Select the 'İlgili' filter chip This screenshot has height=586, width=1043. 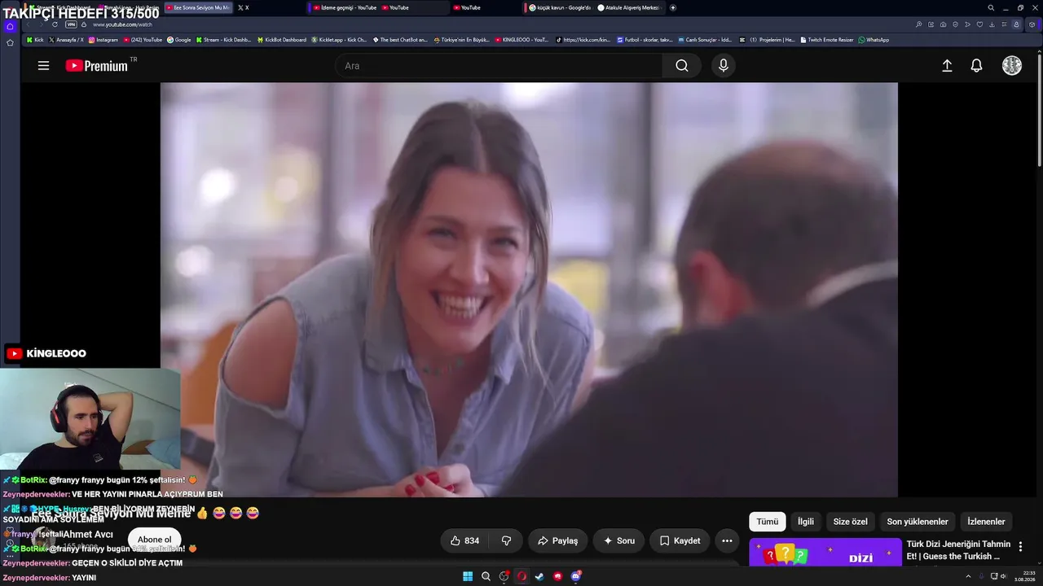(x=806, y=522)
